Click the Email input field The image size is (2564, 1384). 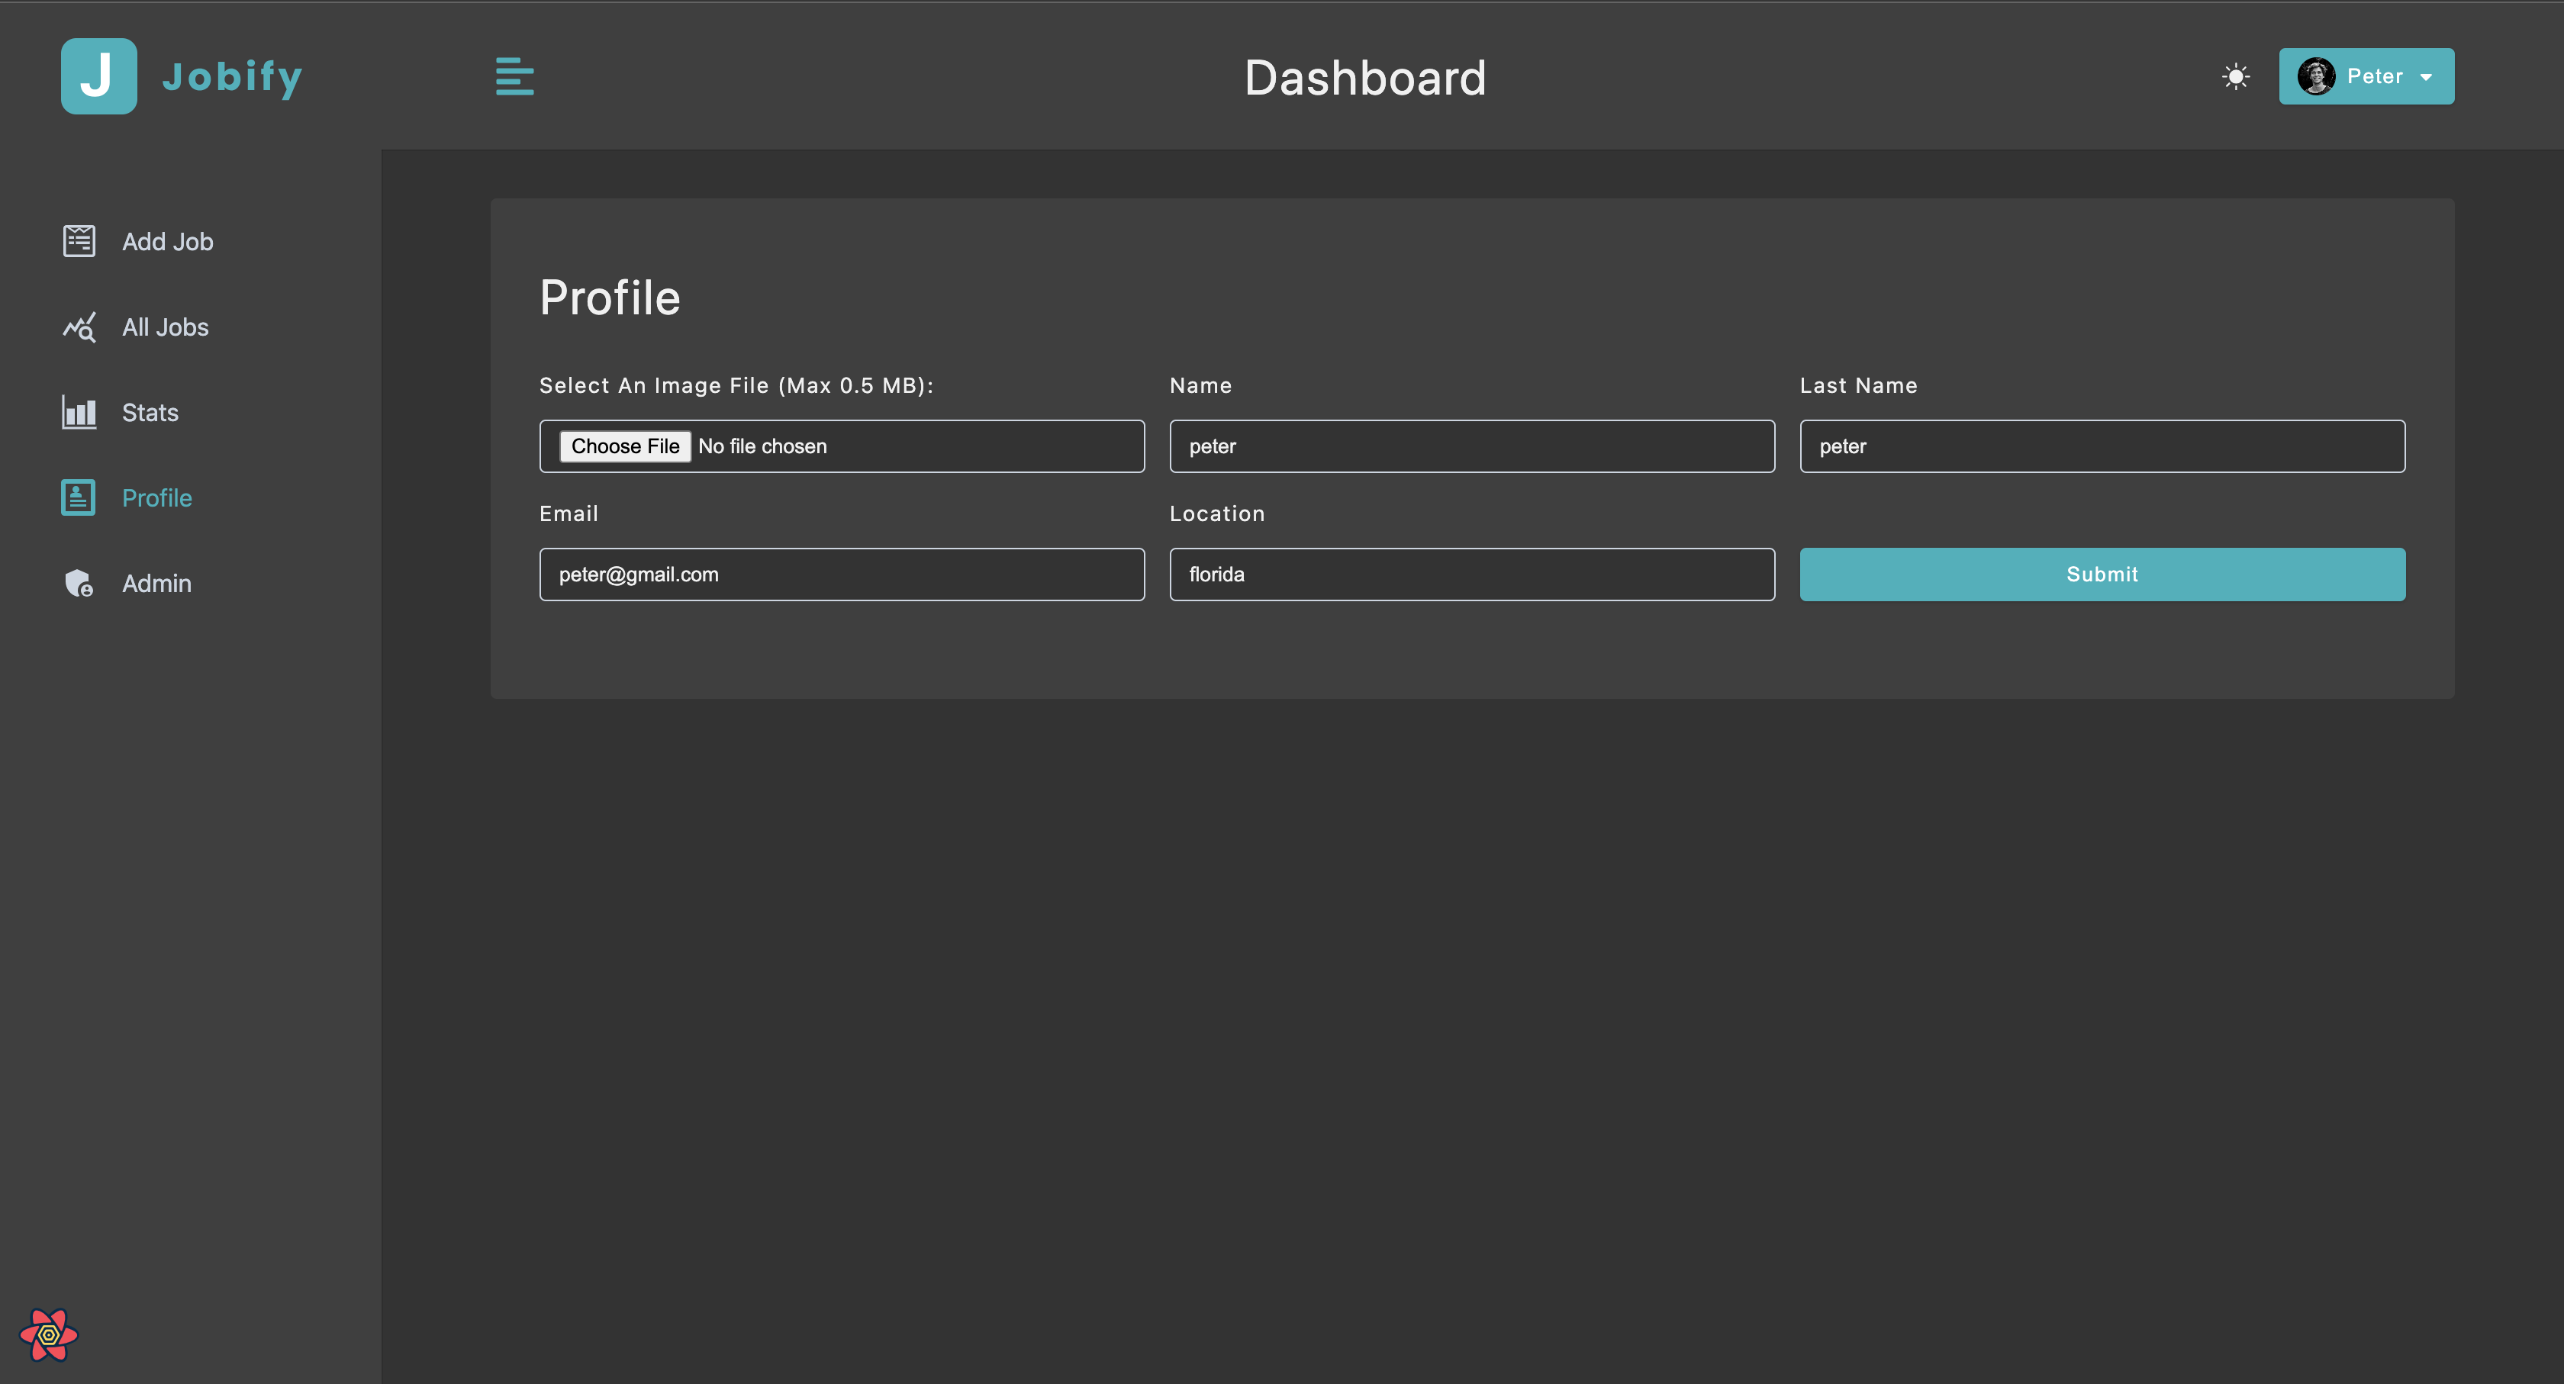tap(841, 574)
